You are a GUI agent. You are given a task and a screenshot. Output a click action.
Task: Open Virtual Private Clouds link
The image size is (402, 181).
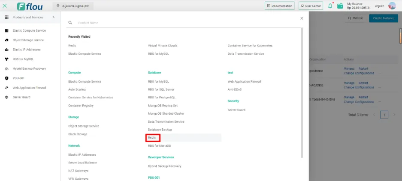163,45
